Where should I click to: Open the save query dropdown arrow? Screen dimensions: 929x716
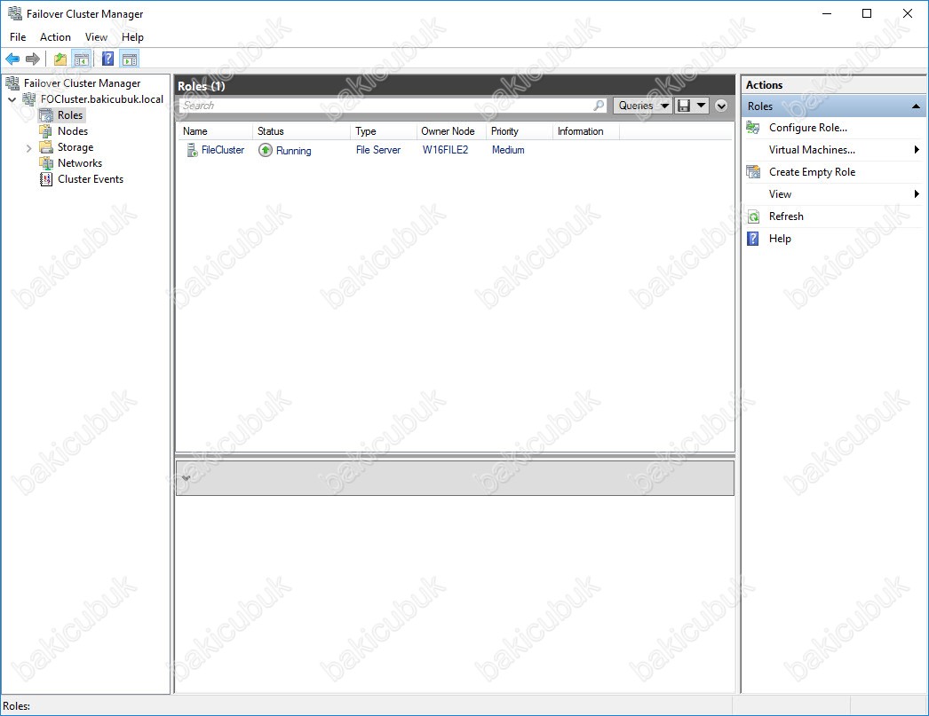(701, 106)
